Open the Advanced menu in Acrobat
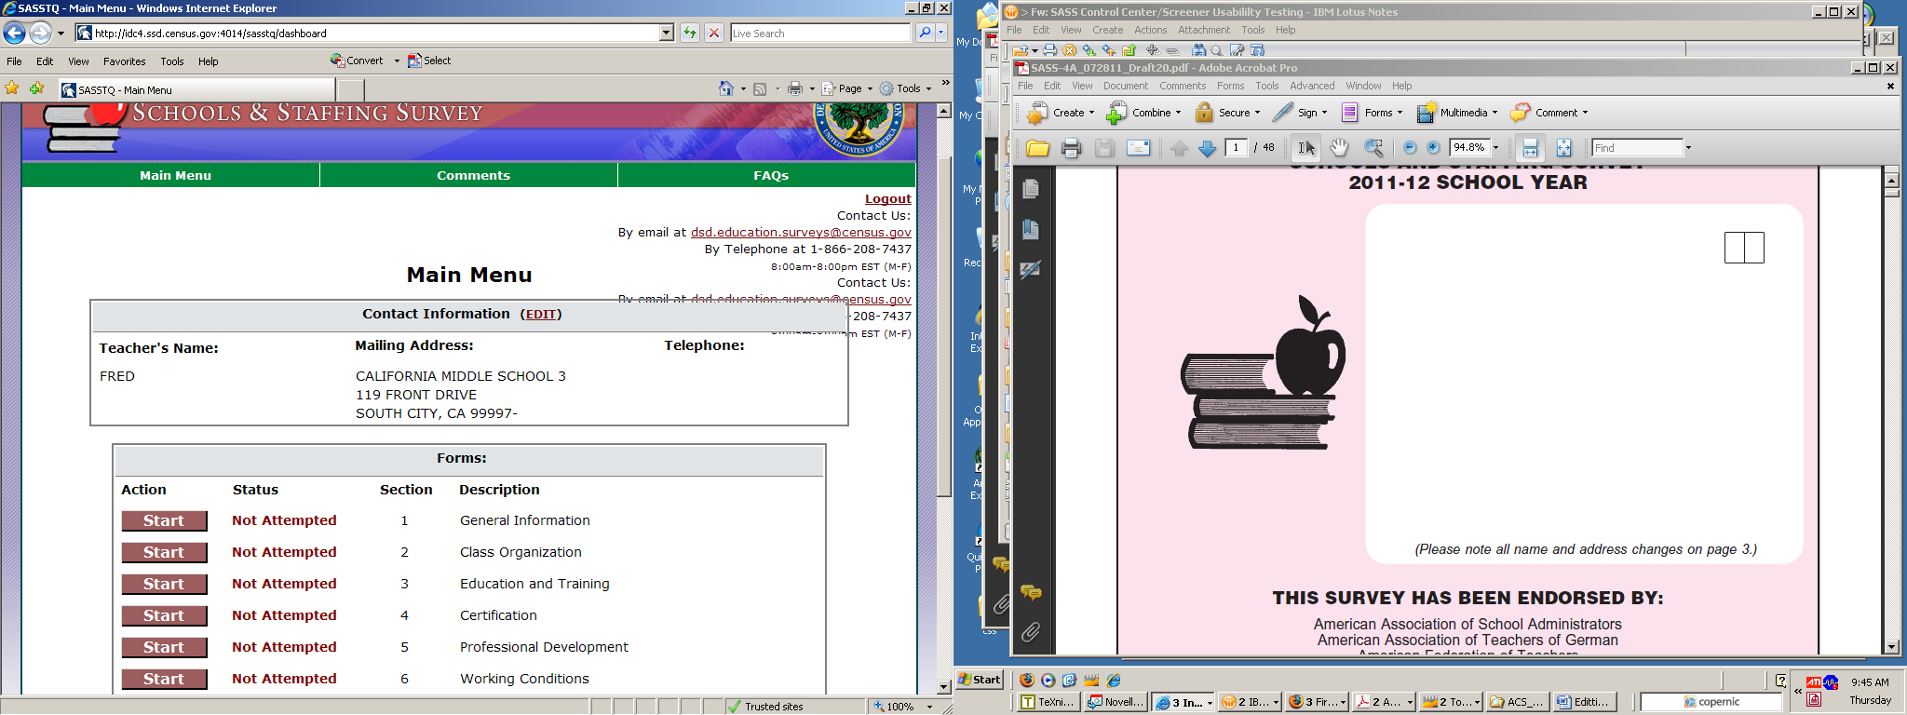Screen dimensions: 1907x715 [1312, 86]
